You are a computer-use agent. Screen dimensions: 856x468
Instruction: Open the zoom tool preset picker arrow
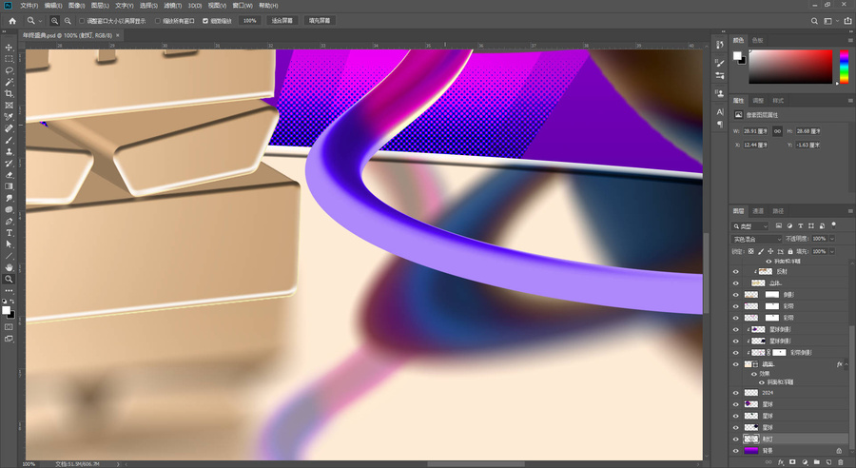[x=40, y=21]
